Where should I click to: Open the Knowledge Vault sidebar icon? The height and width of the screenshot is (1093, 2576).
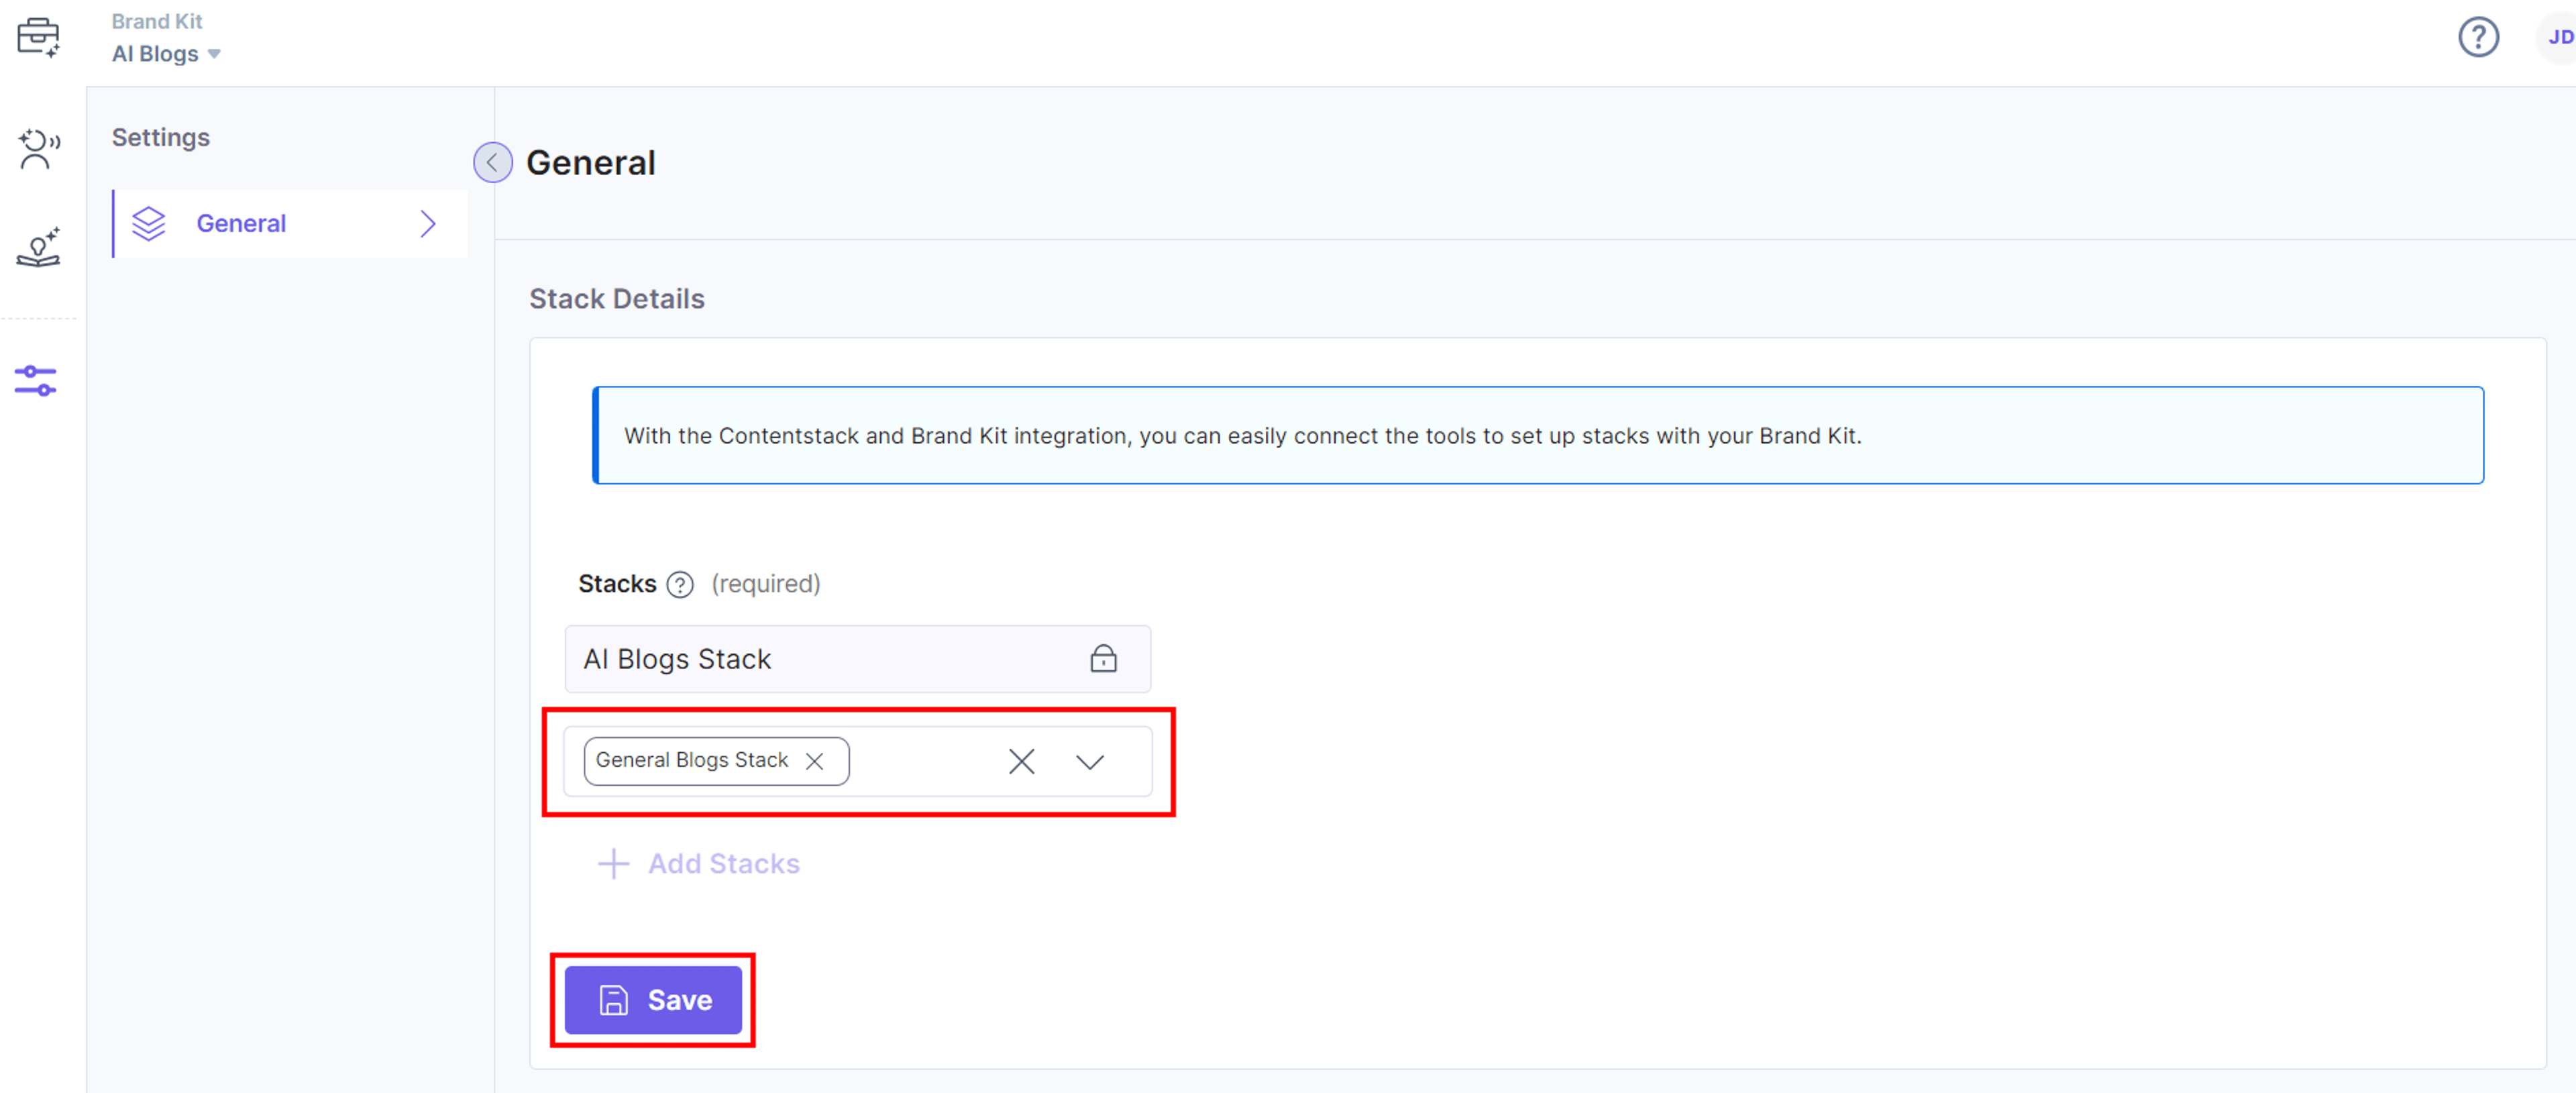pos(38,247)
